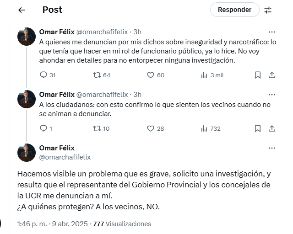Bookmark the second tweet
Image resolution: width=293 pixels, height=234 pixels.
coord(258,128)
